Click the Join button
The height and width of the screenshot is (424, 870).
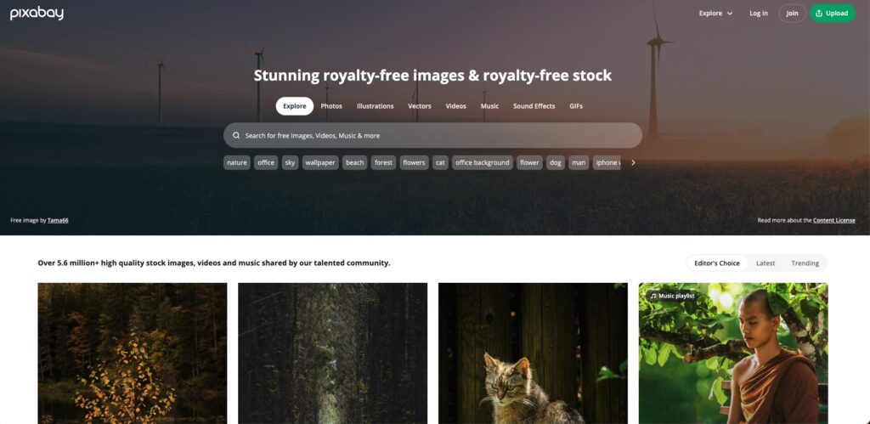click(793, 14)
